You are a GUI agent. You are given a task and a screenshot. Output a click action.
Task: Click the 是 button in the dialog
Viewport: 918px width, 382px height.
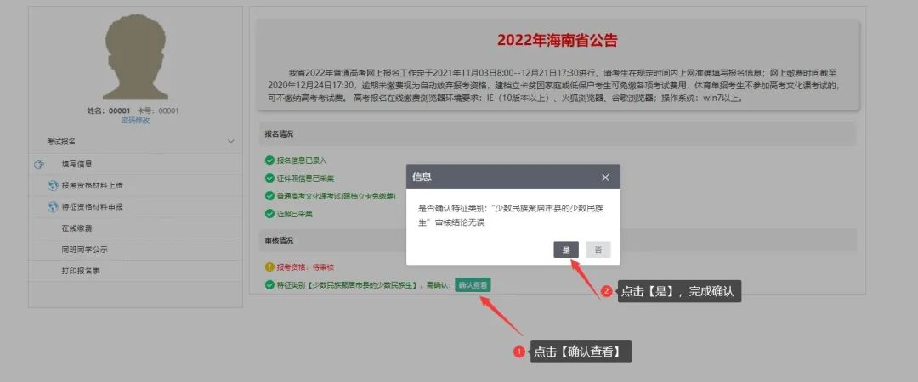coord(566,250)
